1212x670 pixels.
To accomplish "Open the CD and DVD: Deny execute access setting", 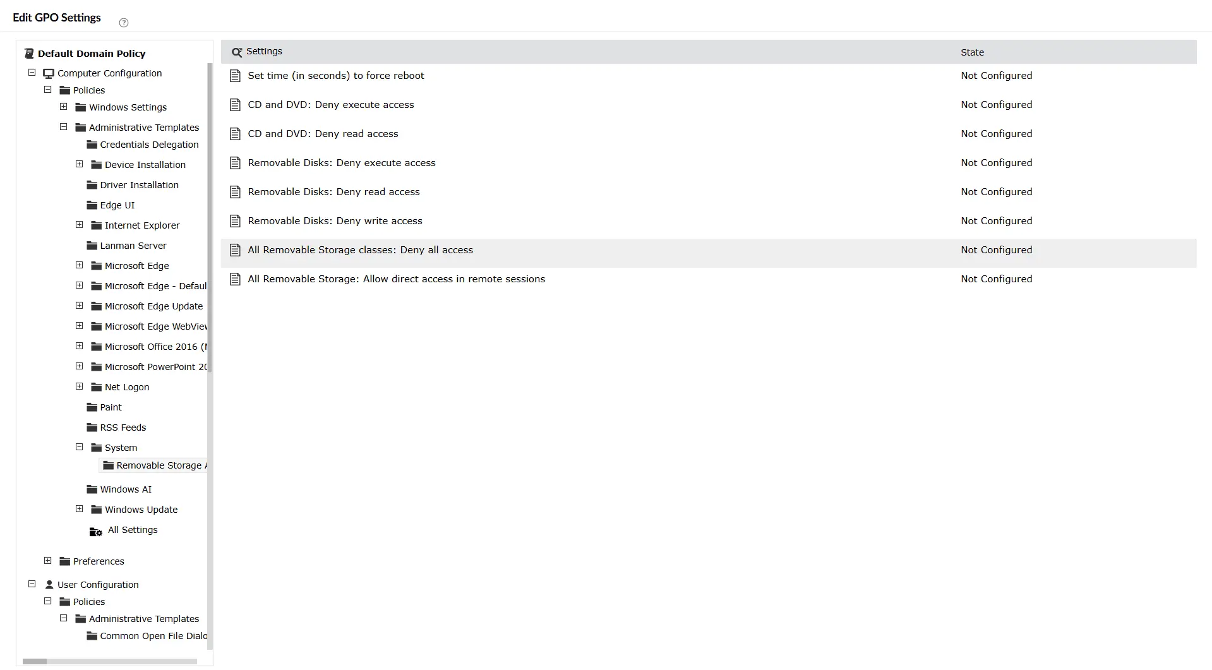I will [x=331, y=104].
